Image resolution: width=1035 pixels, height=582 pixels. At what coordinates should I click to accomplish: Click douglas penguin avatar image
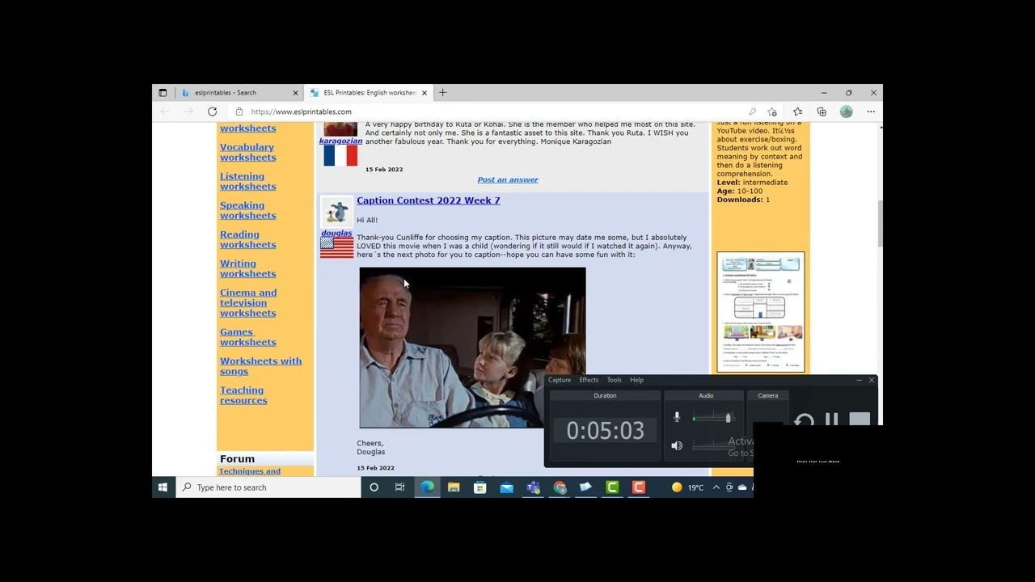coord(336,213)
